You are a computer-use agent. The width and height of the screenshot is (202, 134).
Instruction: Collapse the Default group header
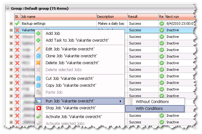tap(8, 8)
